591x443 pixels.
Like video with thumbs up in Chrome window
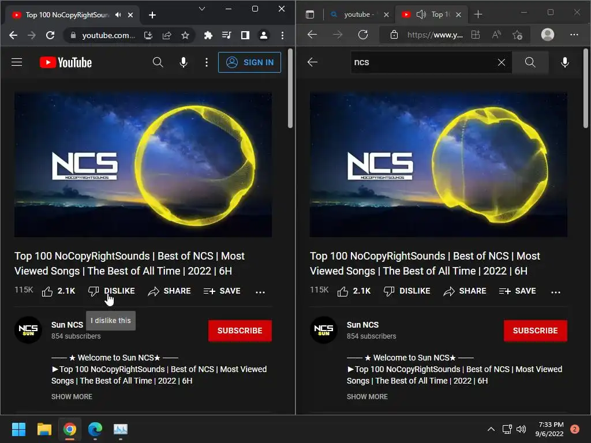59,291
